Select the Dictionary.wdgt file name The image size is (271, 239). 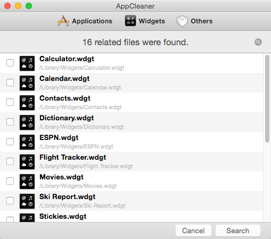(67, 118)
